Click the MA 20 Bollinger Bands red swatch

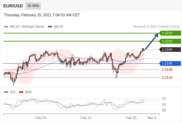pyautogui.click(x=6, y=27)
